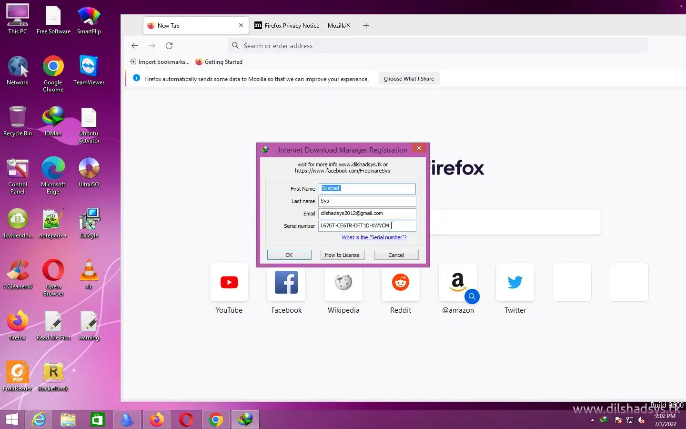This screenshot has height=429, width=686.
Task: Open the Store app in taskbar
Action: click(98, 419)
